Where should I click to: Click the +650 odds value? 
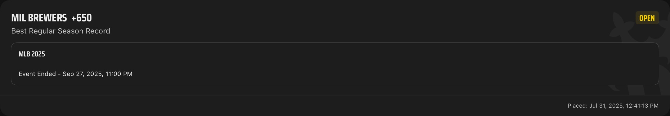pyautogui.click(x=82, y=18)
